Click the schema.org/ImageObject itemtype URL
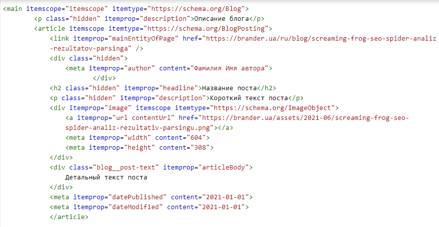The height and width of the screenshot is (227, 439). (x=273, y=108)
